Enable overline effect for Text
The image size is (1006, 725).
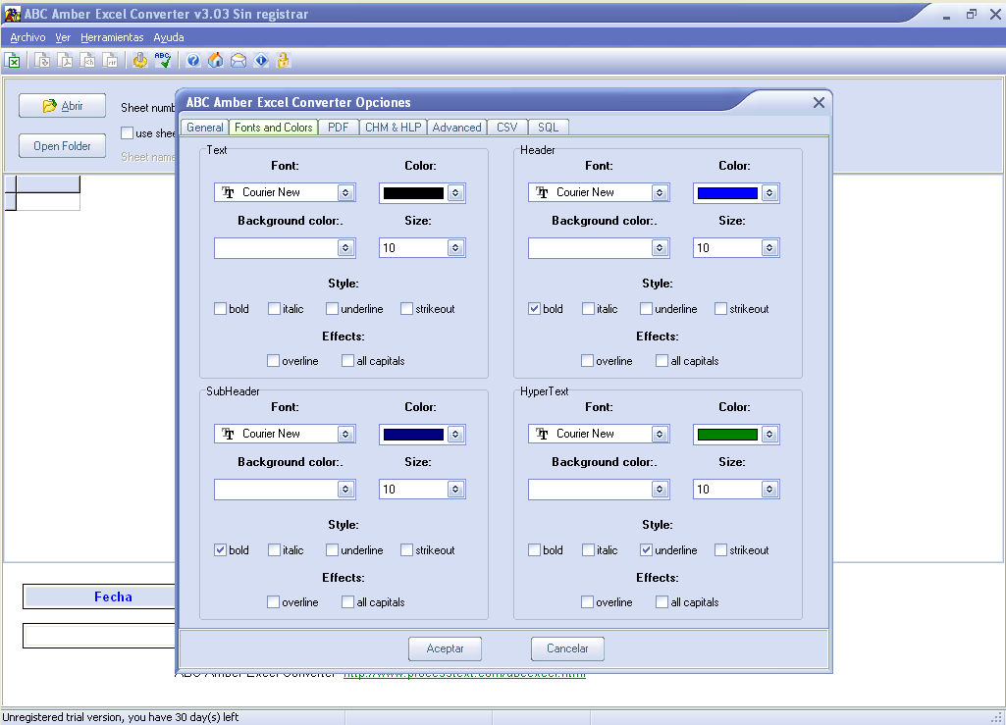pos(273,361)
